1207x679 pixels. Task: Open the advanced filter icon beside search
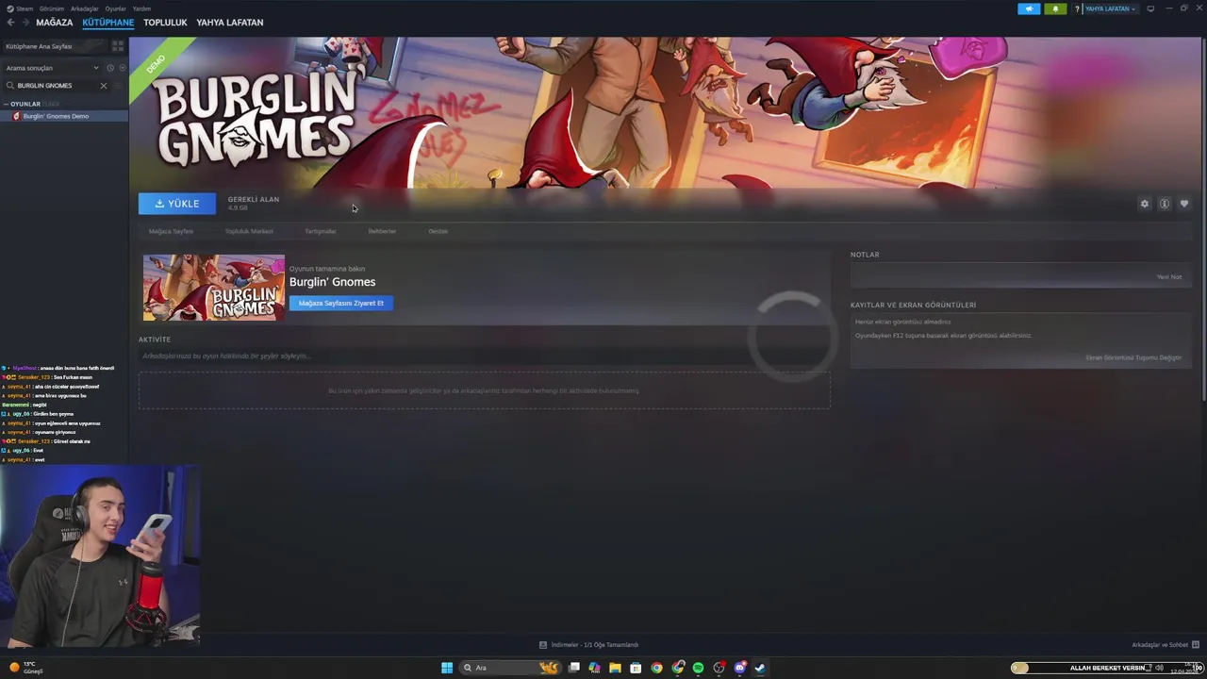click(x=118, y=86)
